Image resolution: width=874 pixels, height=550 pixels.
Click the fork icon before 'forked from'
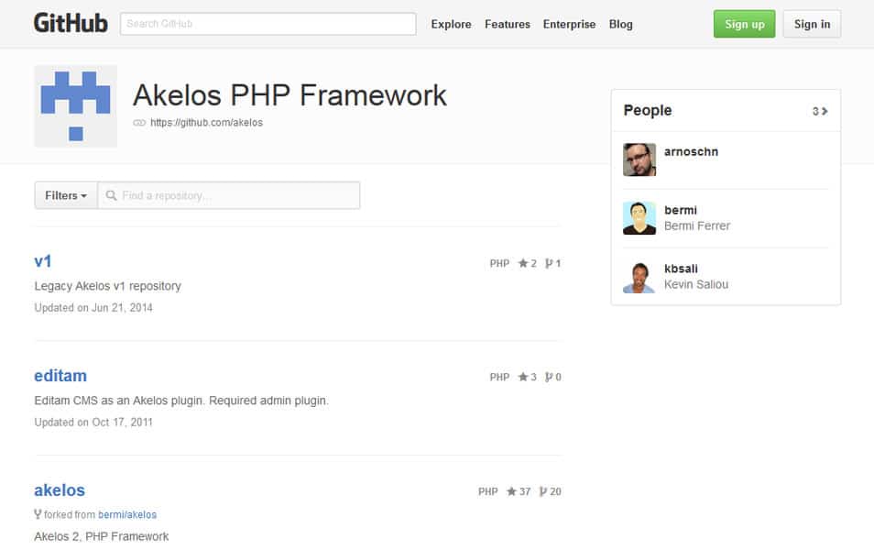tap(38, 514)
